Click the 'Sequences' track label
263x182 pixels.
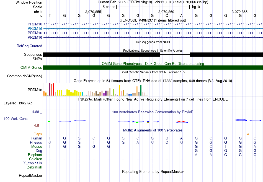(x=33, y=54)
